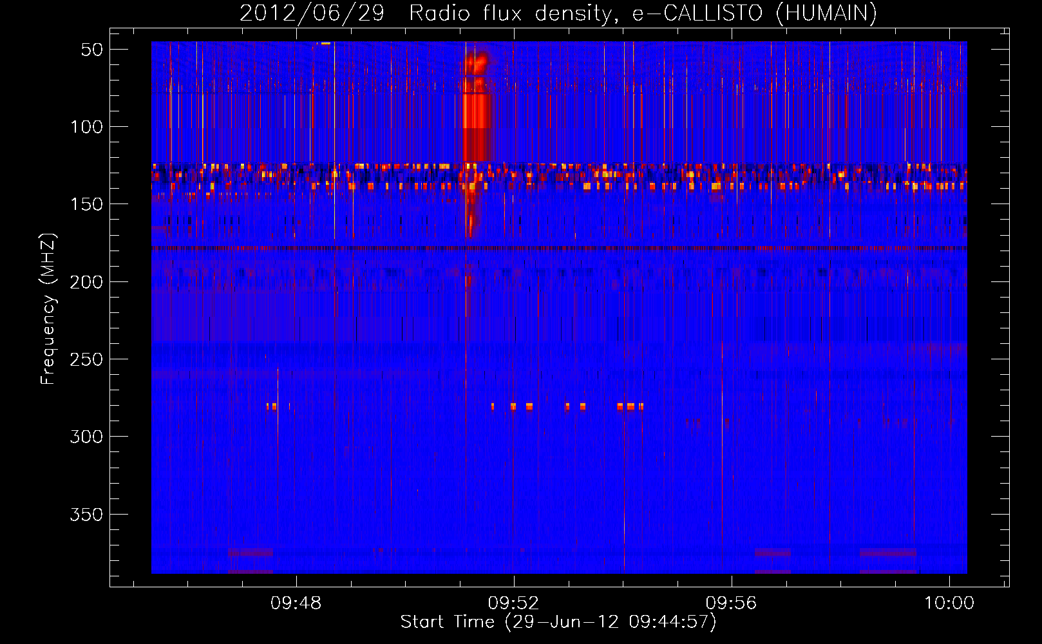The width and height of the screenshot is (1042, 644).
Task: Click the 150 frequency tick label
Action: (87, 204)
